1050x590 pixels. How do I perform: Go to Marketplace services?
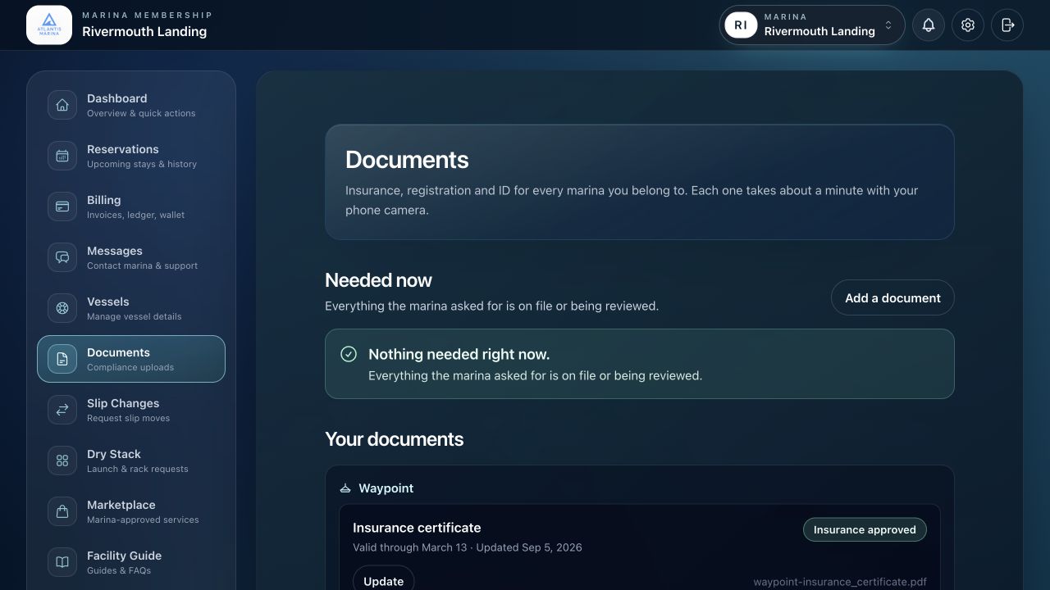click(131, 511)
